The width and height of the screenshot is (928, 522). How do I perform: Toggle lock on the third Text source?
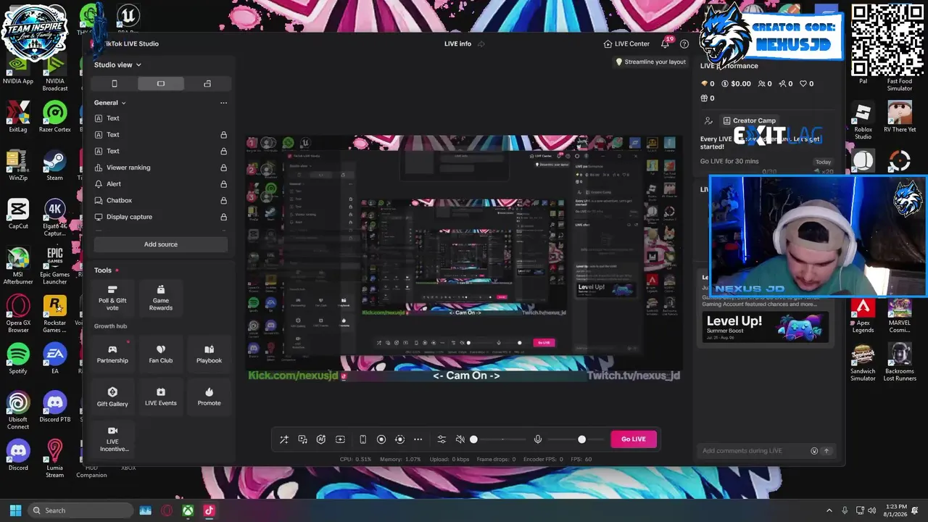[x=224, y=151]
